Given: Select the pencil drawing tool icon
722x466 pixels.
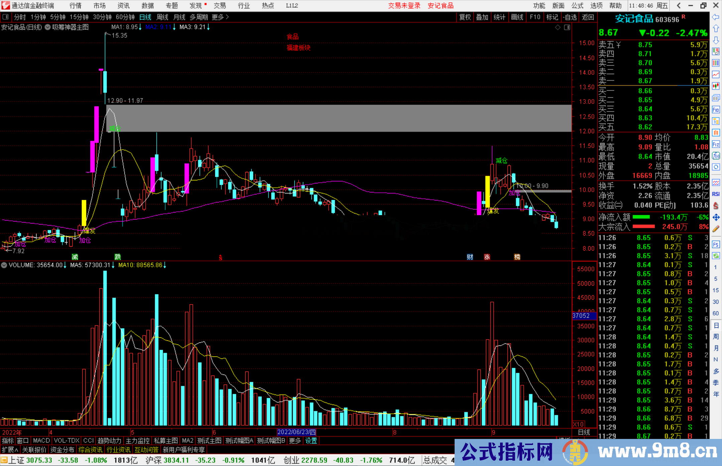Looking at the screenshot, I should click(716, 229).
